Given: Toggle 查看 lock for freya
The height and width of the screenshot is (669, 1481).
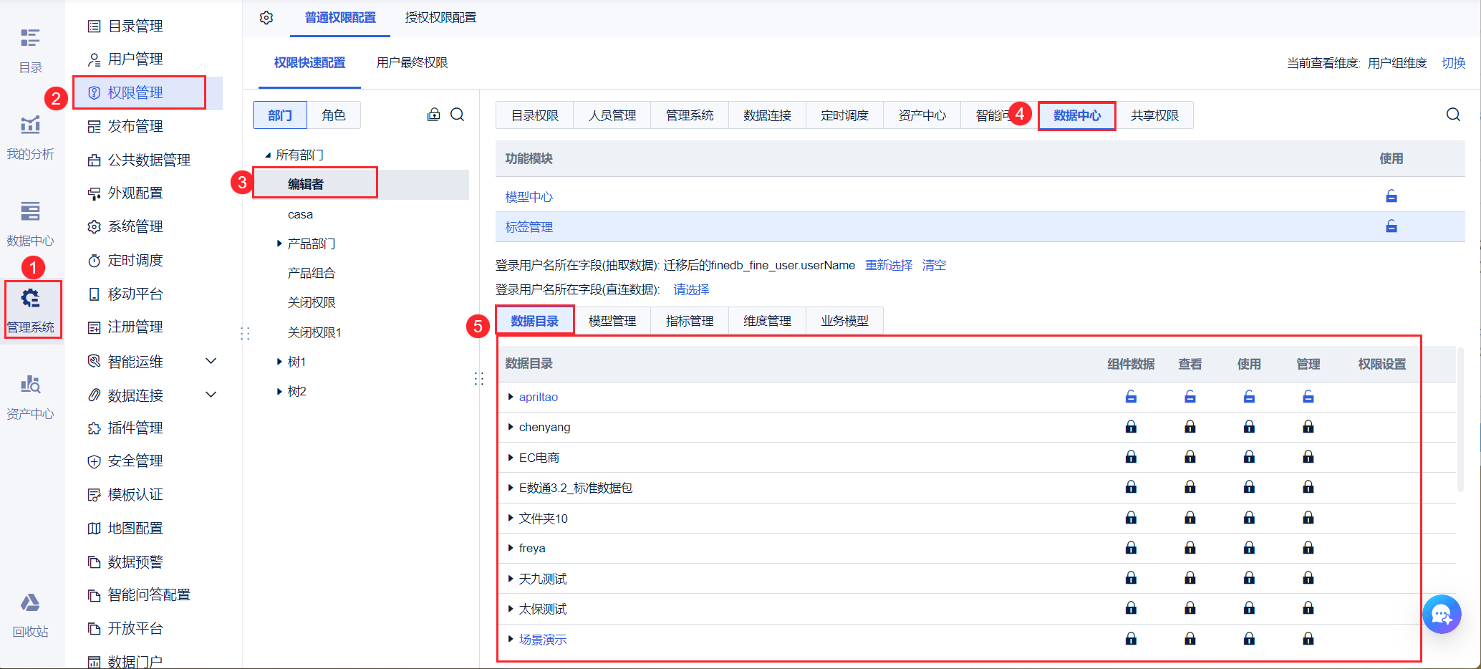Looking at the screenshot, I should (1190, 548).
